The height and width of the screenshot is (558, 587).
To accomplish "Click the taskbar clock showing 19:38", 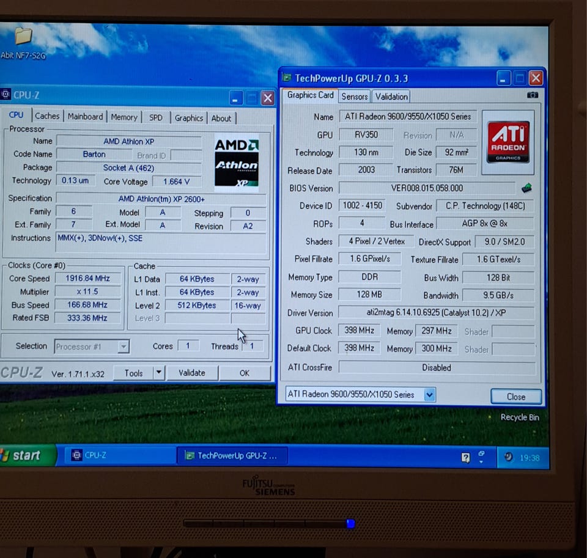I will (530, 458).
